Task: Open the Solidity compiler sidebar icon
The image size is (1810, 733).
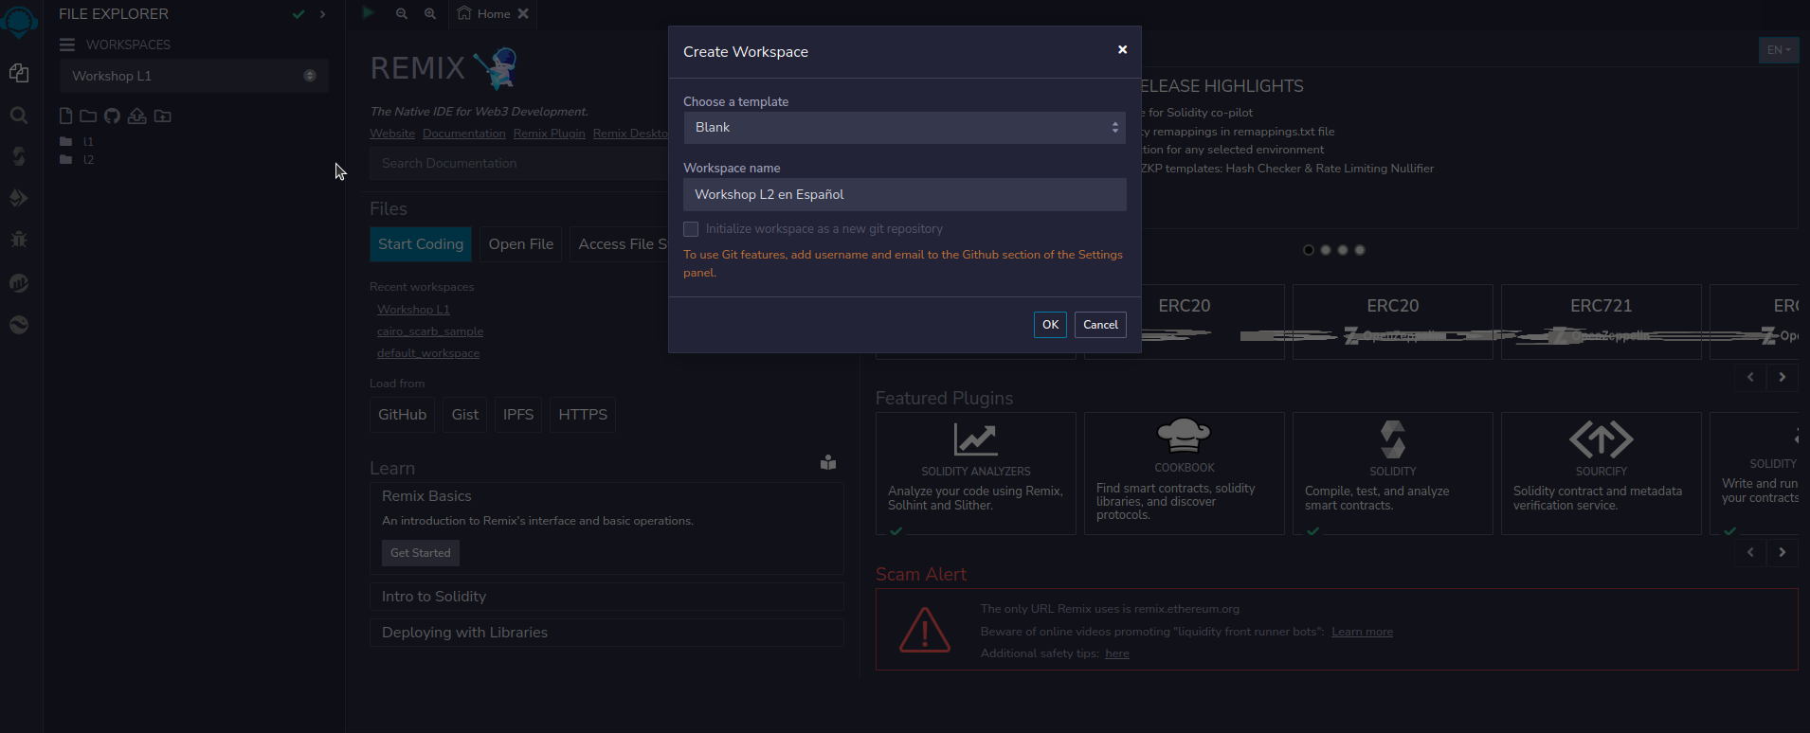Action: pyautogui.click(x=19, y=156)
